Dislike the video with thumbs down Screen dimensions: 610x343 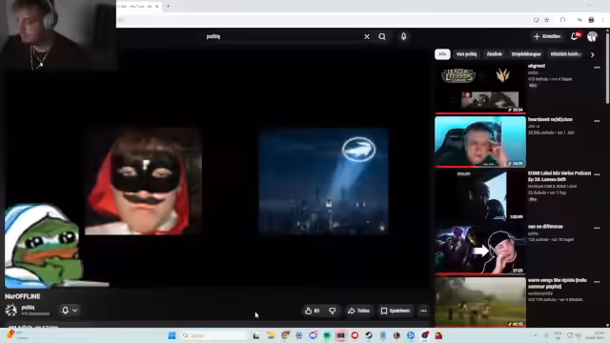click(x=333, y=311)
